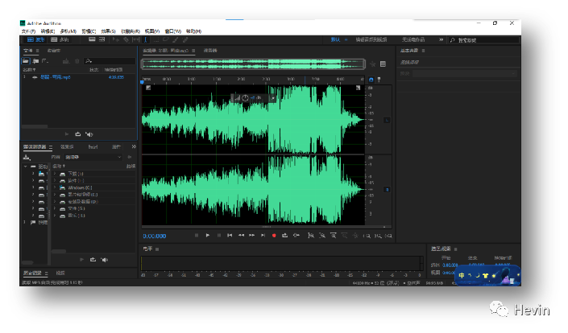Click the Fast Forward button
Screen dimensions: 568x333
pyautogui.click(x=251, y=236)
